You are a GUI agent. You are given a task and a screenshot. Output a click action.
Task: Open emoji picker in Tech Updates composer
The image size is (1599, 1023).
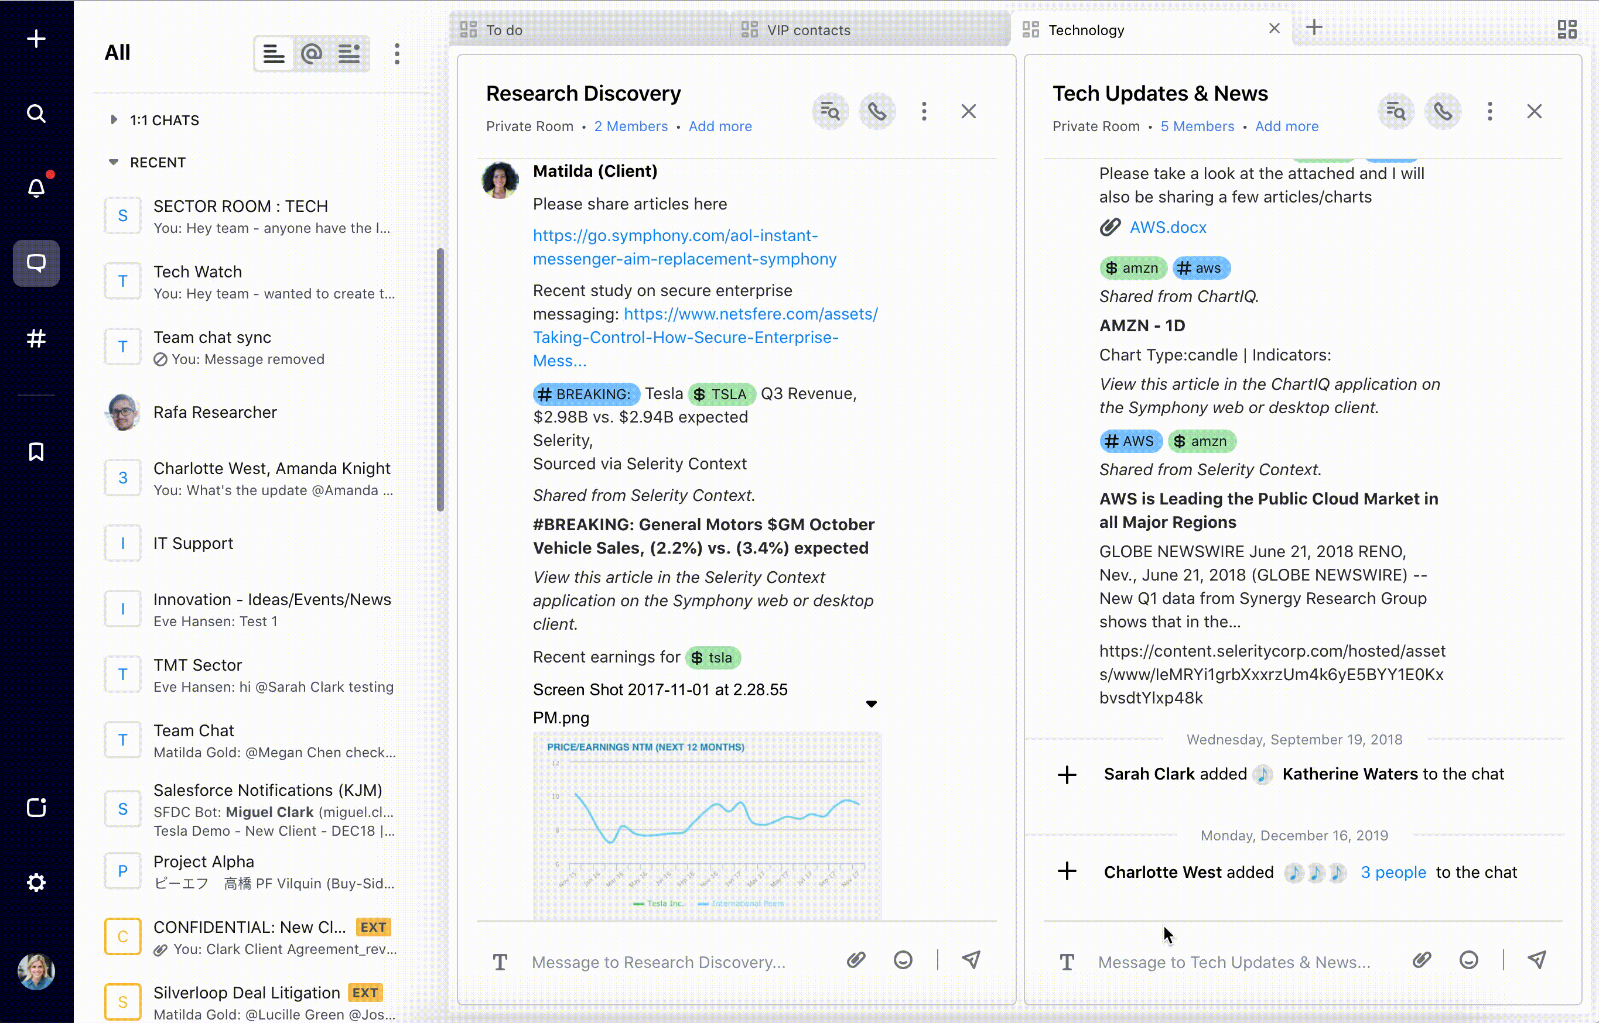[x=1468, y=960]
